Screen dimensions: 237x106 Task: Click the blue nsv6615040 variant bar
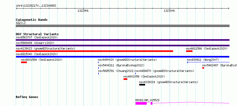pos(122,57)
